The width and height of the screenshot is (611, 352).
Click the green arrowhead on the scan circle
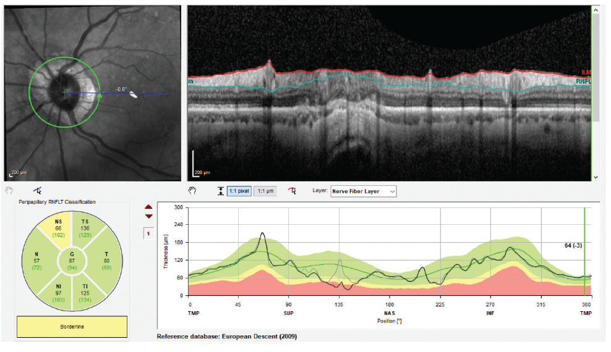(100, 95)
